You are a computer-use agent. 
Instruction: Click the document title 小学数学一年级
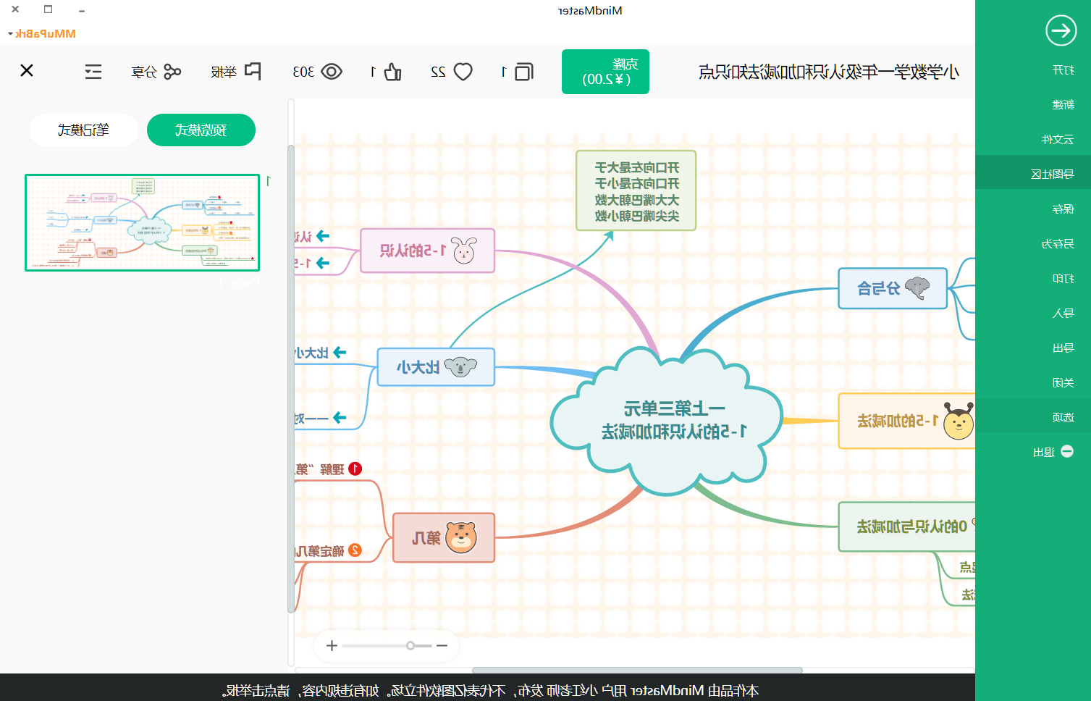click(x=829, y=72)
